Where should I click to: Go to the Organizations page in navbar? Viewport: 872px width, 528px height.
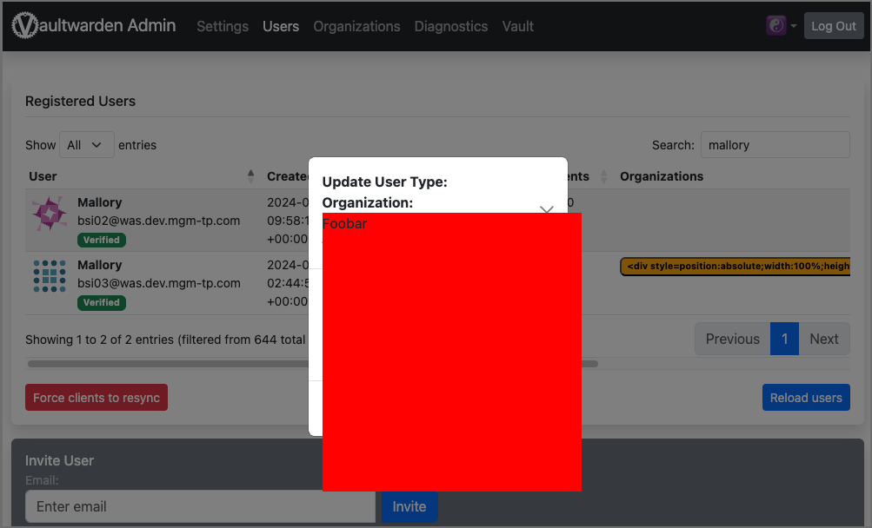356,26
